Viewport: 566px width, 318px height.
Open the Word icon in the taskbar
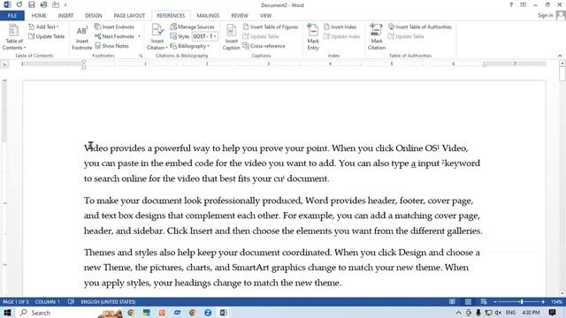224,313
